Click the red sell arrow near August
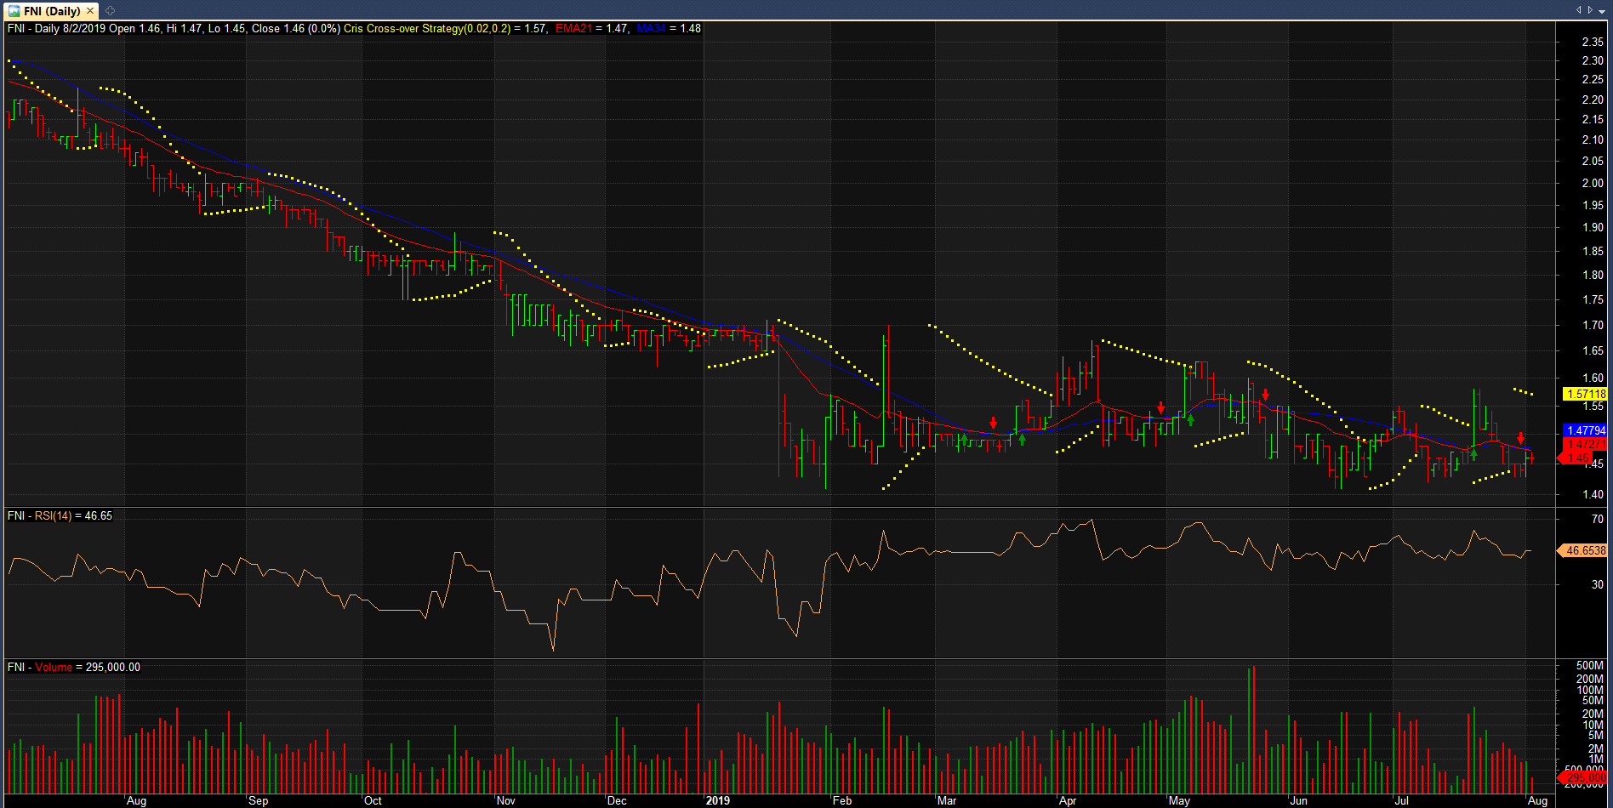 pos(1521,439)
